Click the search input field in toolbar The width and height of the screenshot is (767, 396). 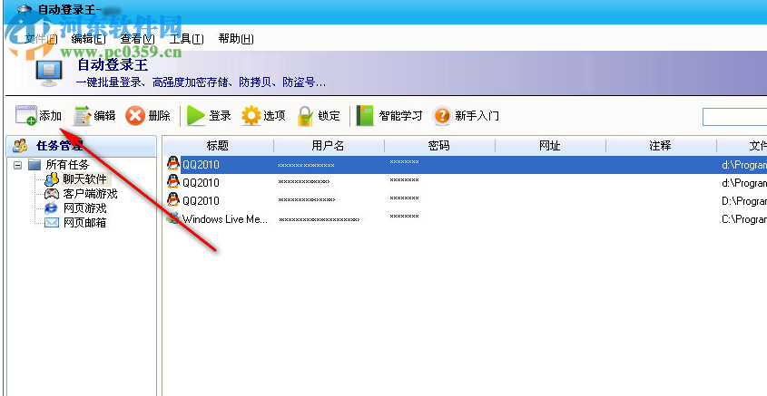(x=734, y=117)
